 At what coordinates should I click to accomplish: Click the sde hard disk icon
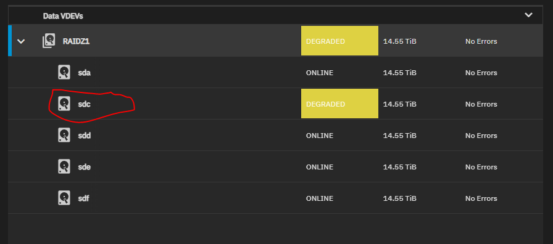click(x=64, y=166)
